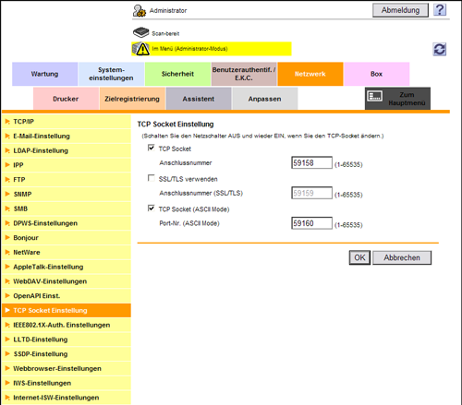Select WebDAV-Einstellungen entry
Image resolution: width=462 pixels, height=405 pixels.
[67, 281]
